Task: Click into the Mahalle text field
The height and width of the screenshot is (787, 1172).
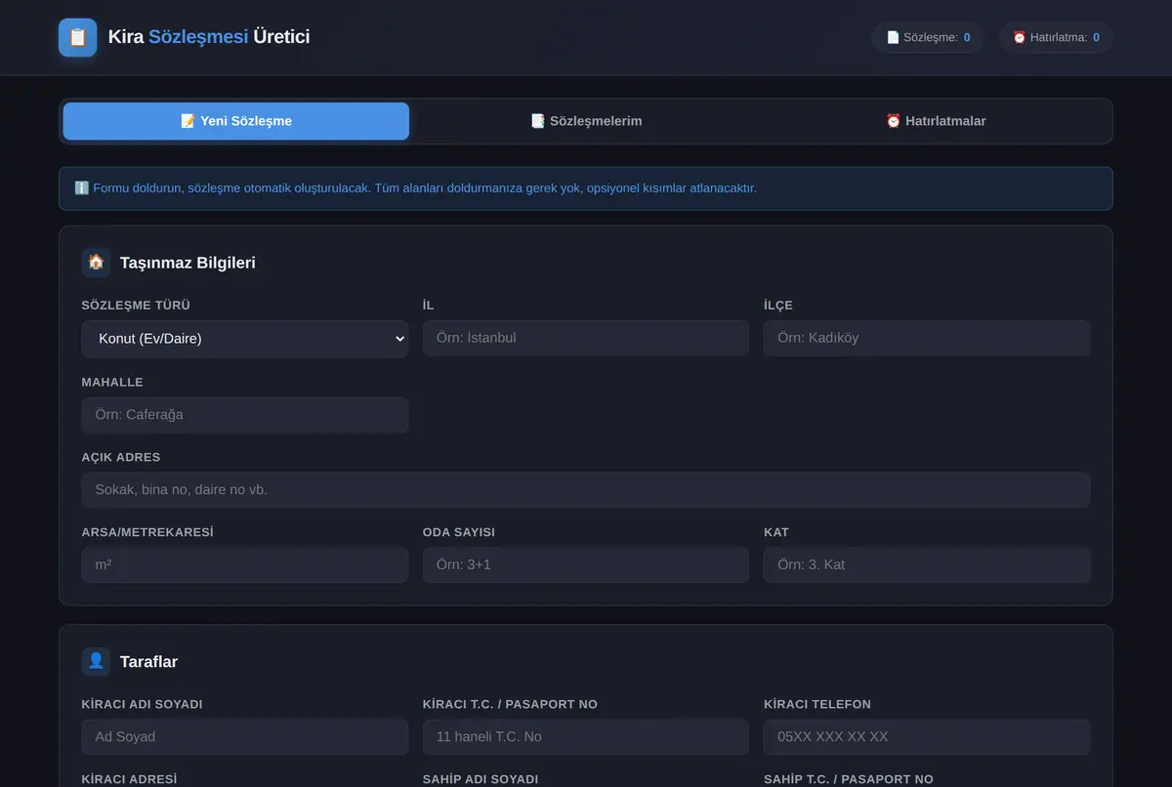Action: click(x=245, y=414)
